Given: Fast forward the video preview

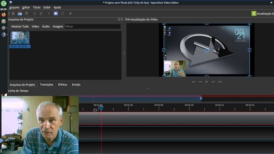Looking at the screenshot, I should pyautogui.click(x=213, y=82).
